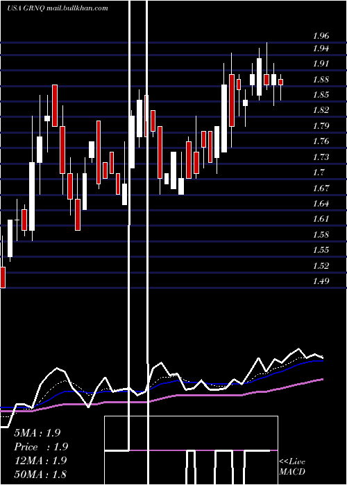This screenshot has height=485, width=347.
Task: Click the '5MA : 1.9' legend value
Action: pos(37,433)
